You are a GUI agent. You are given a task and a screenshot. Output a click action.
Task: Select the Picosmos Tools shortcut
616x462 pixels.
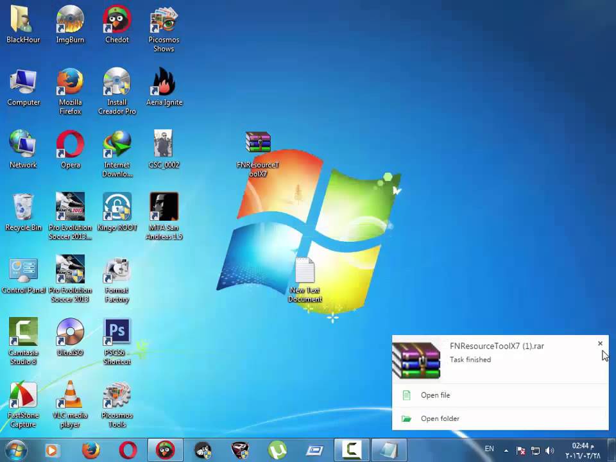117,404
